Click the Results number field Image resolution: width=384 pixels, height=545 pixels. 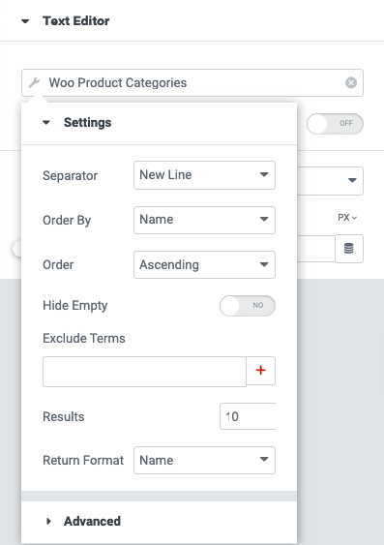pyautogui.click(x=248, y=416)
